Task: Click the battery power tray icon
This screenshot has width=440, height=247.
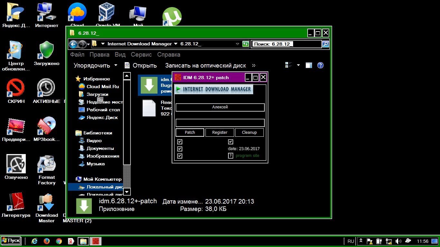Action: (x=379, y=241)
